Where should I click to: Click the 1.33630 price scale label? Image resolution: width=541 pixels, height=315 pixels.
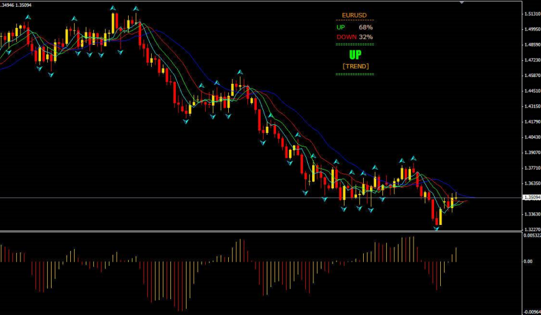pos(532,214)
